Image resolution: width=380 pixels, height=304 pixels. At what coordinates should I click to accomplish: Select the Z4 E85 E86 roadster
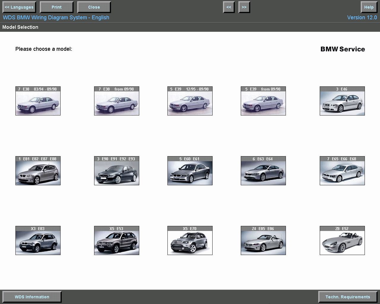(263, 240)
